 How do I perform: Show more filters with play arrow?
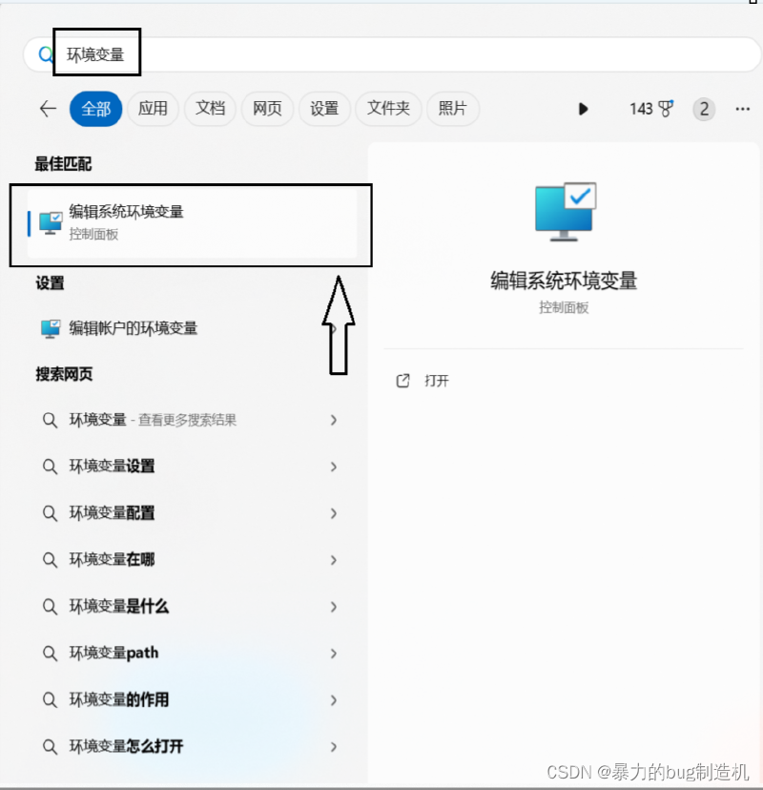pyautogui.click(x=583, y=109)
